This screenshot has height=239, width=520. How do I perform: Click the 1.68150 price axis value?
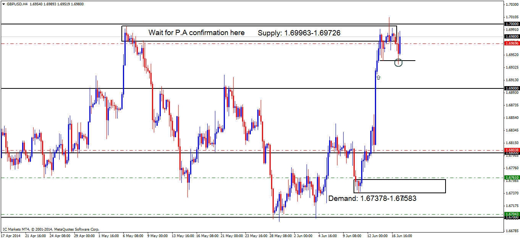(512, 143)
